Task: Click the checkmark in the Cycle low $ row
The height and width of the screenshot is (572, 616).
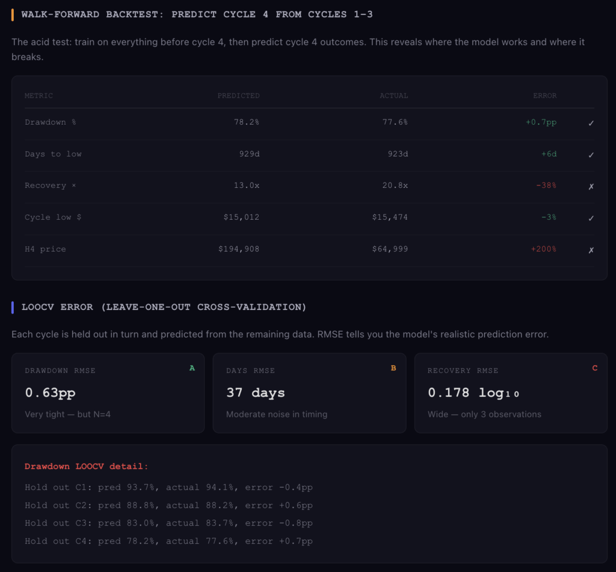Action: point(591,218)
